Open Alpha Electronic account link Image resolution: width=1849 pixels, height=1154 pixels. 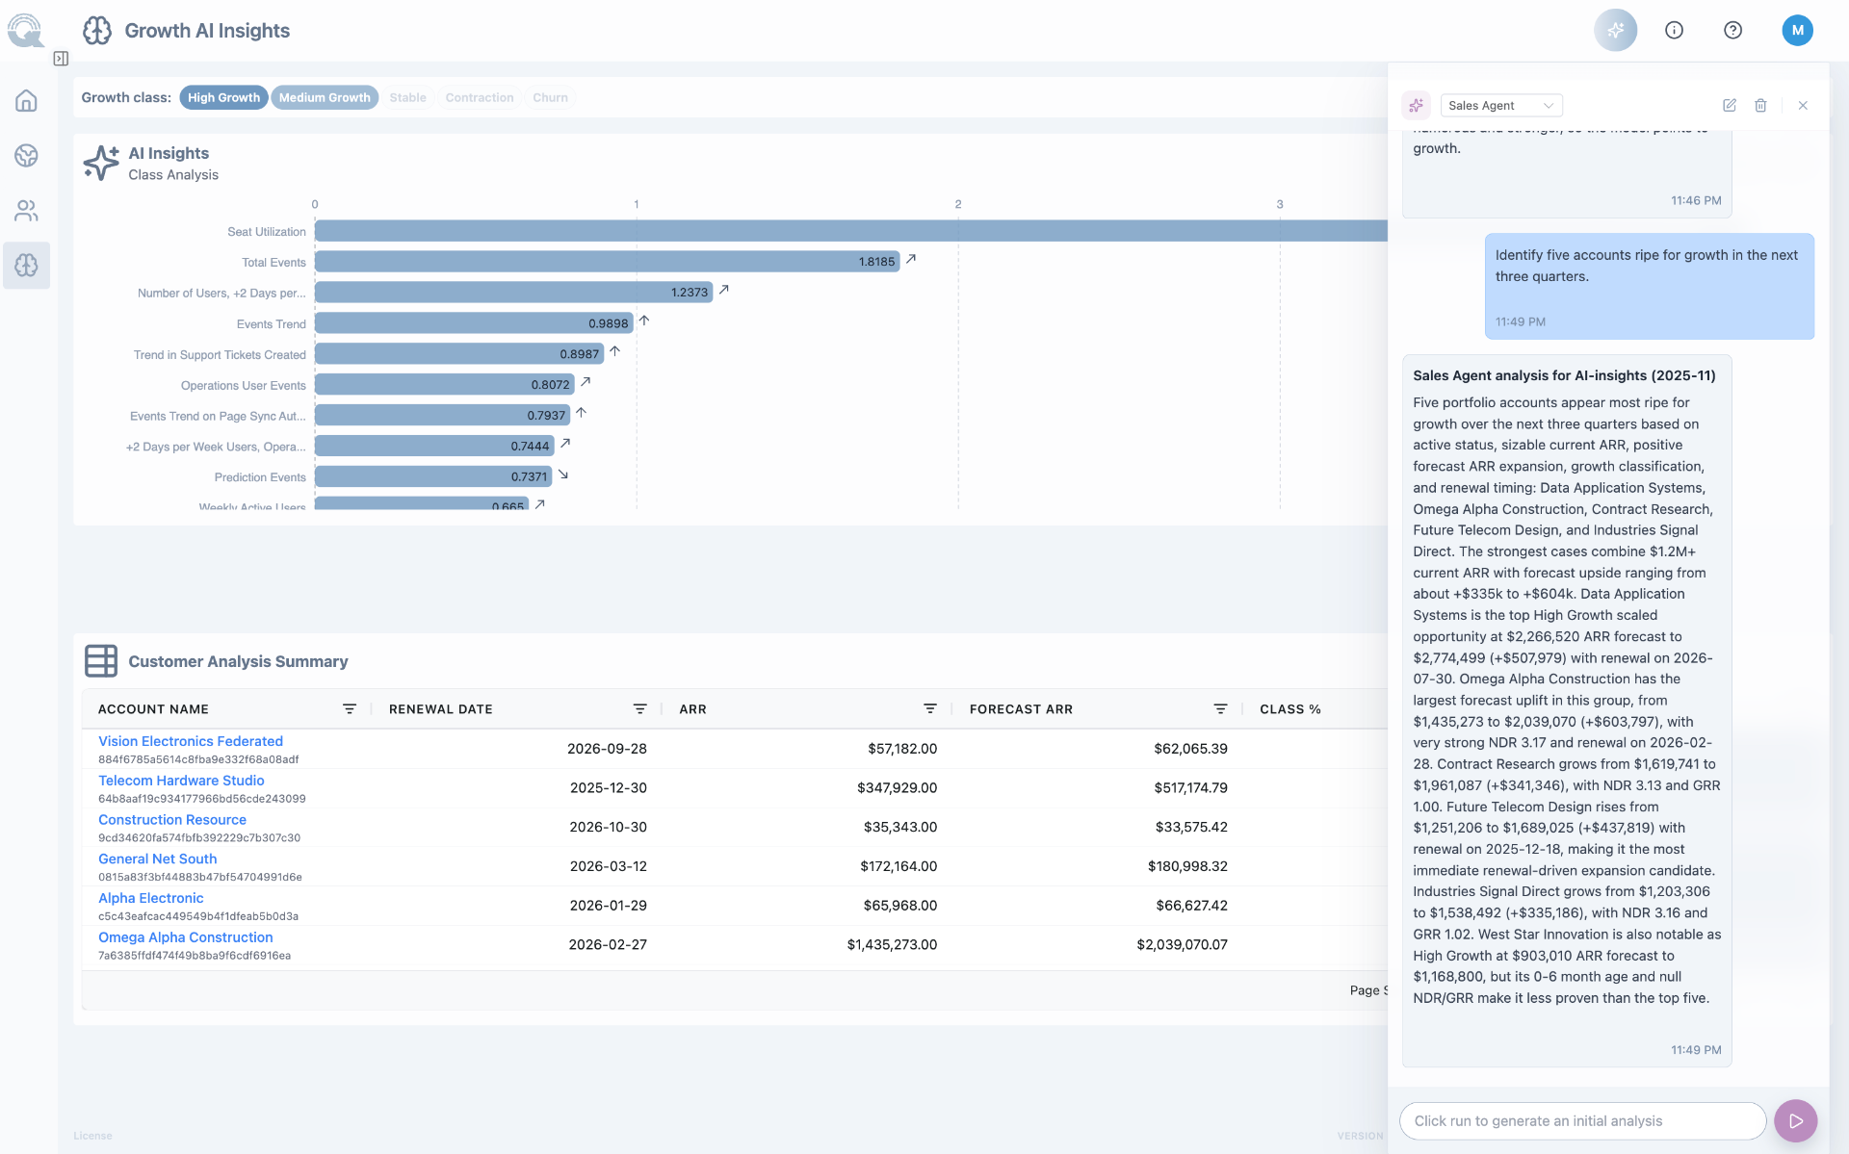tap(151, 898)
